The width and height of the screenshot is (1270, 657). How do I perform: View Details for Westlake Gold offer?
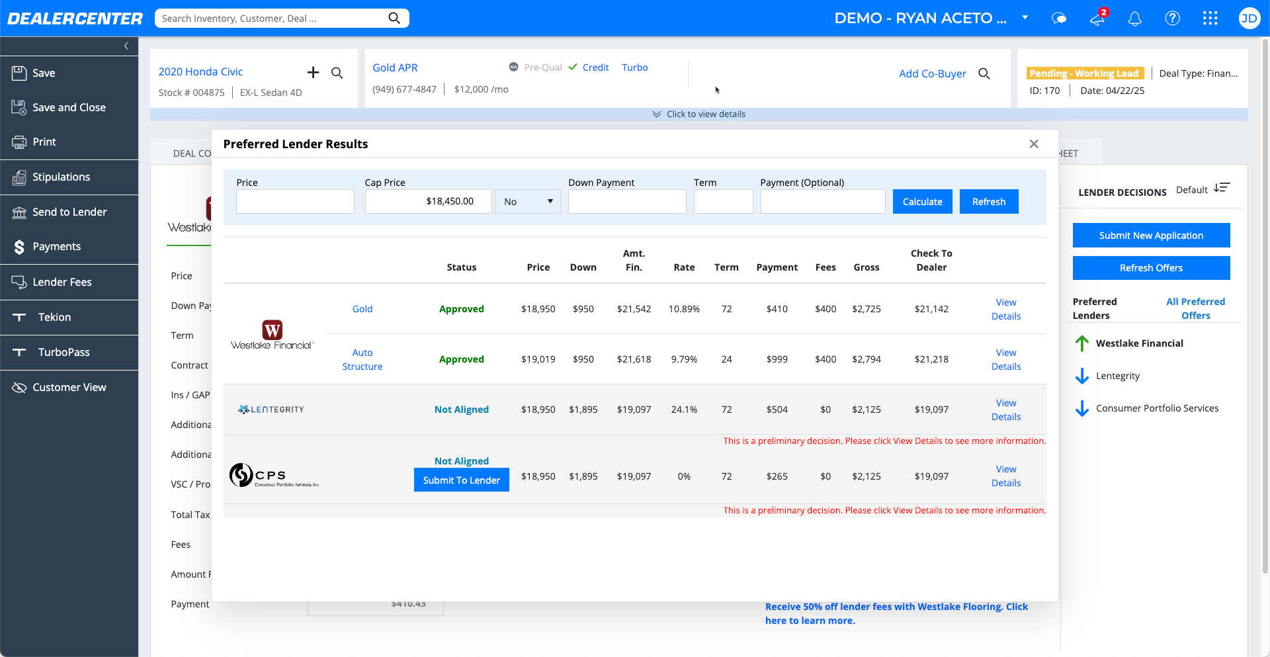click(x=1006, y=309)
